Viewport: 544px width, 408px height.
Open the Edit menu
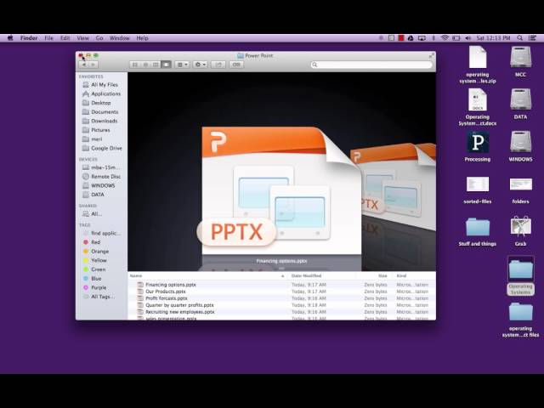[65, 38]
